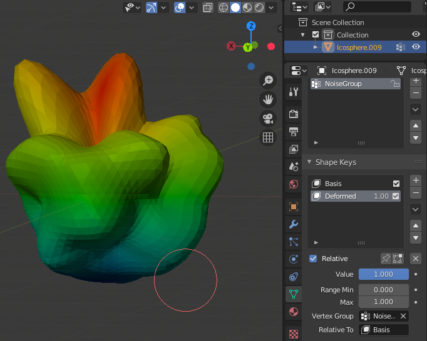The height and width of the screenshot is (341, 427).
Task: Toggle show overlays button
Action: [180, 7]
